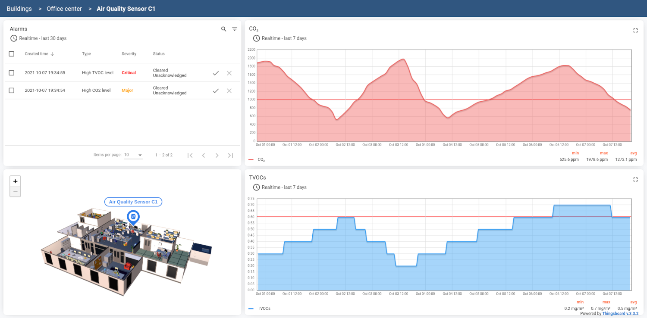Clear the High CO2 level alarm
The width and height of the screenshot is (647, 318).
(x=229, y=90)
